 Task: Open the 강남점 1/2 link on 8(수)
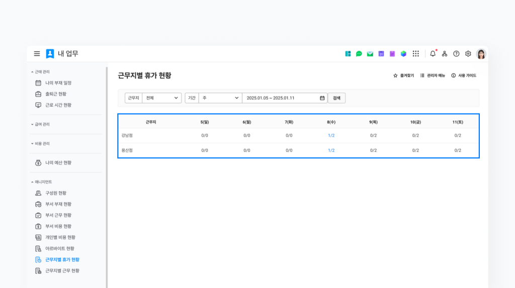331,135
